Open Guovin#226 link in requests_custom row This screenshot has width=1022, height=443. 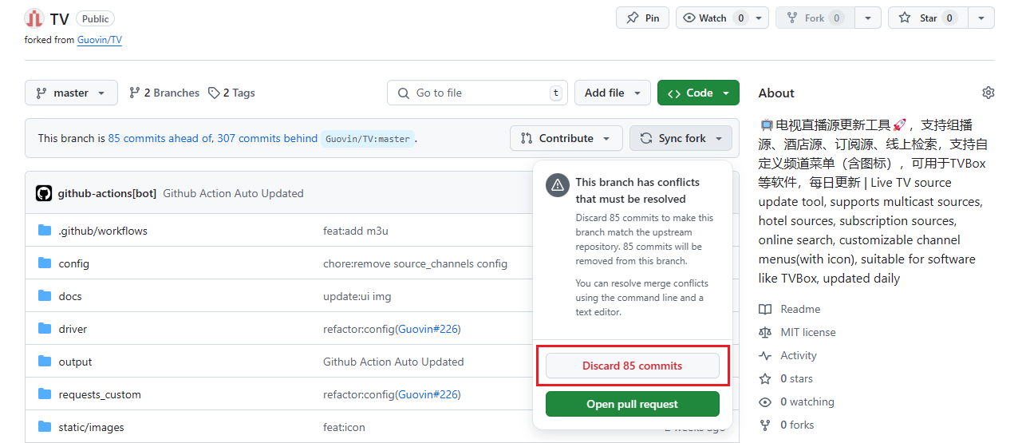click(x=429, y=394)
